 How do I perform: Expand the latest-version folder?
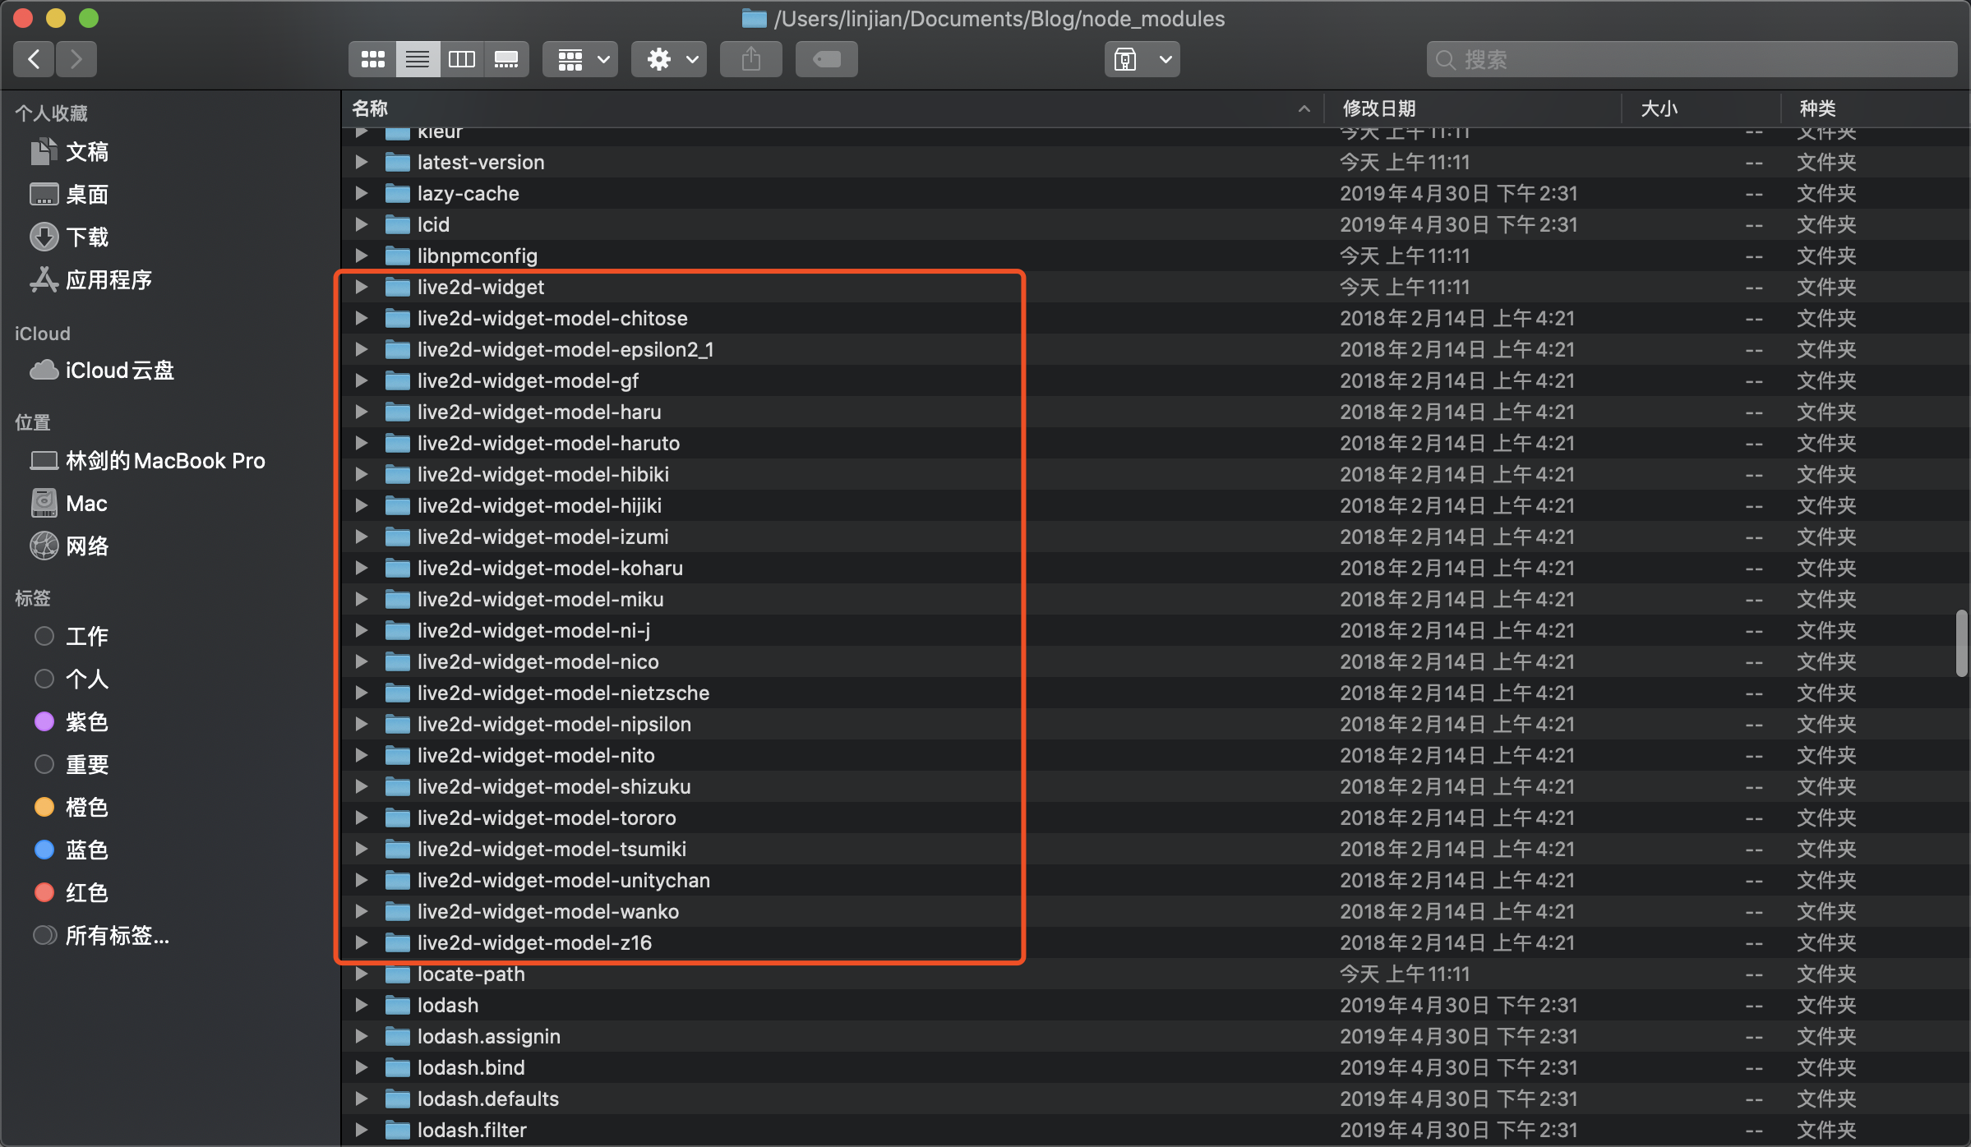(361, 162)
